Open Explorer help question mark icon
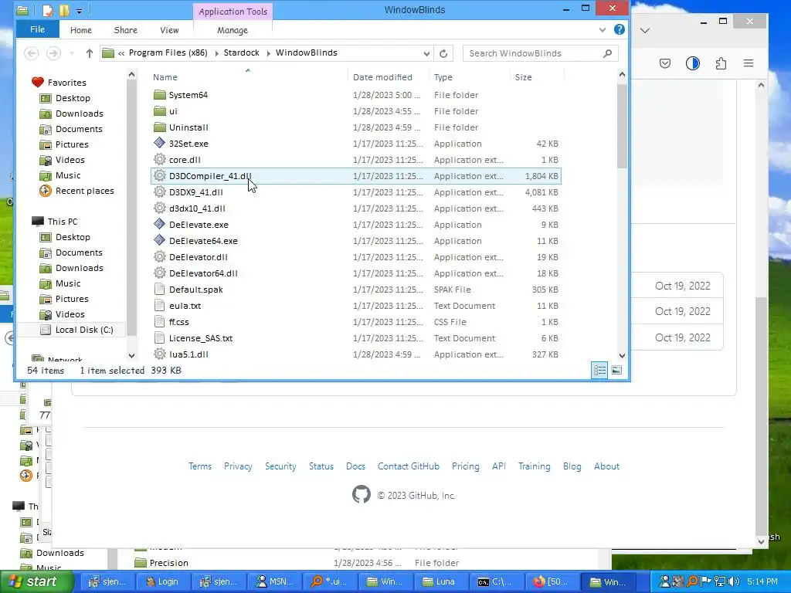The image size is (791, 593). (x=620, y=30)
